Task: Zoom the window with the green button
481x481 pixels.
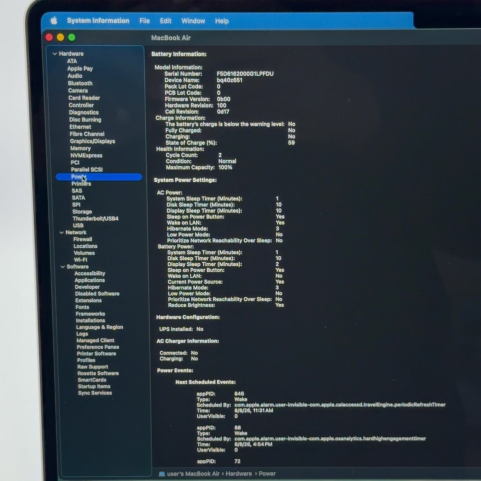Action: click(x=72, y=37)
